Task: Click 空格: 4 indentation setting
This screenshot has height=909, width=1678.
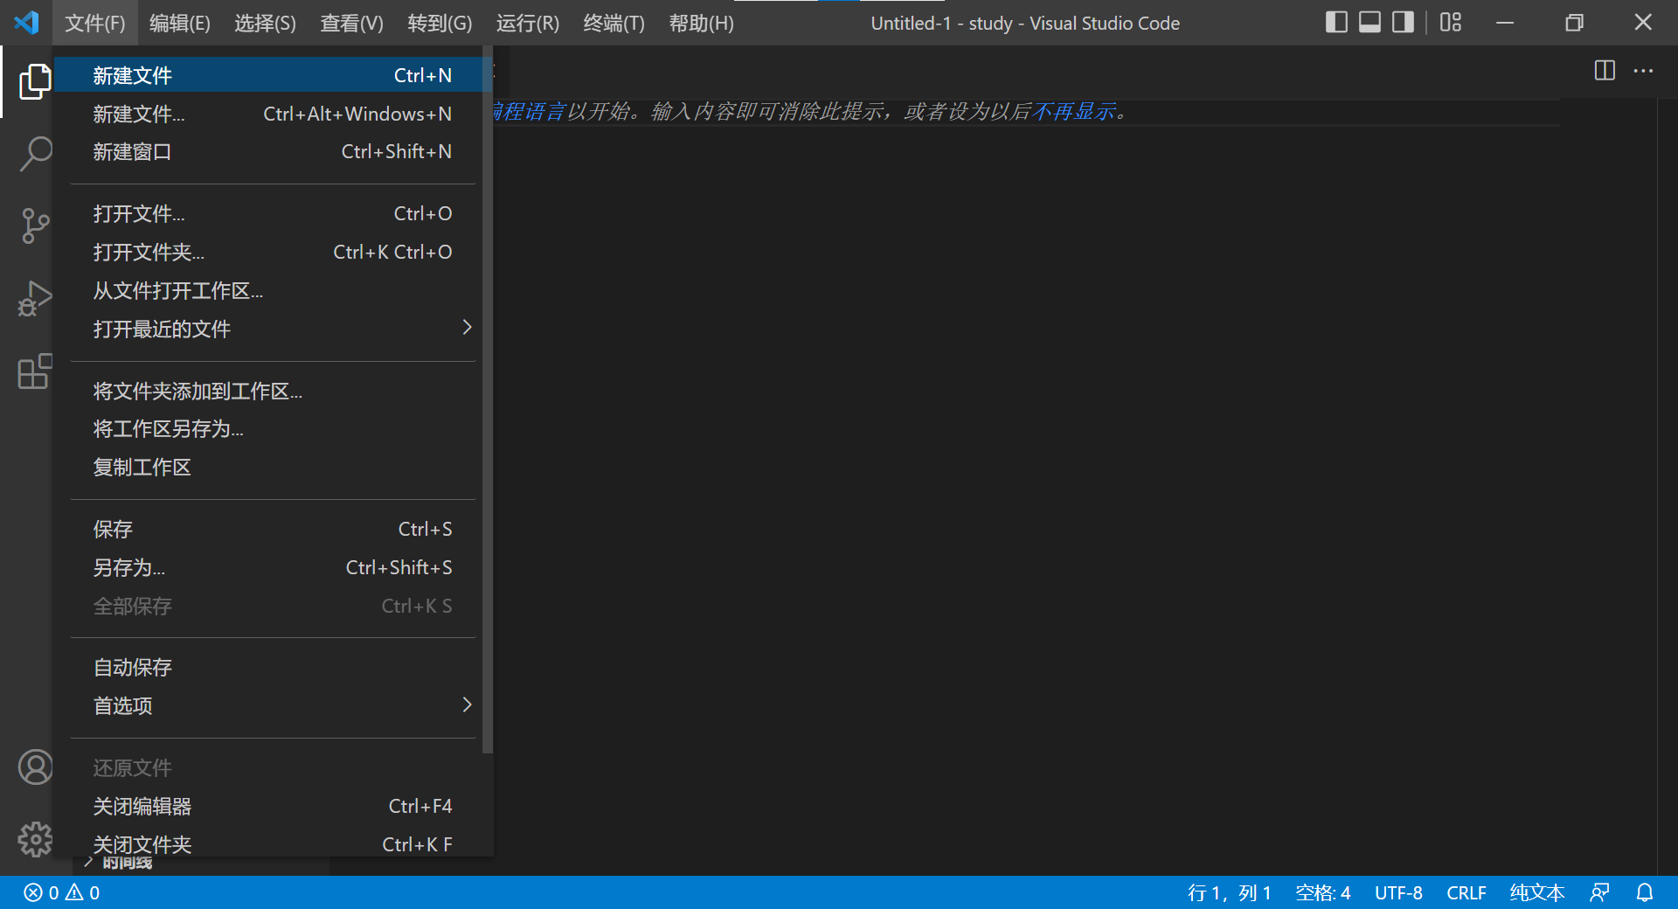Action: 1322,892
